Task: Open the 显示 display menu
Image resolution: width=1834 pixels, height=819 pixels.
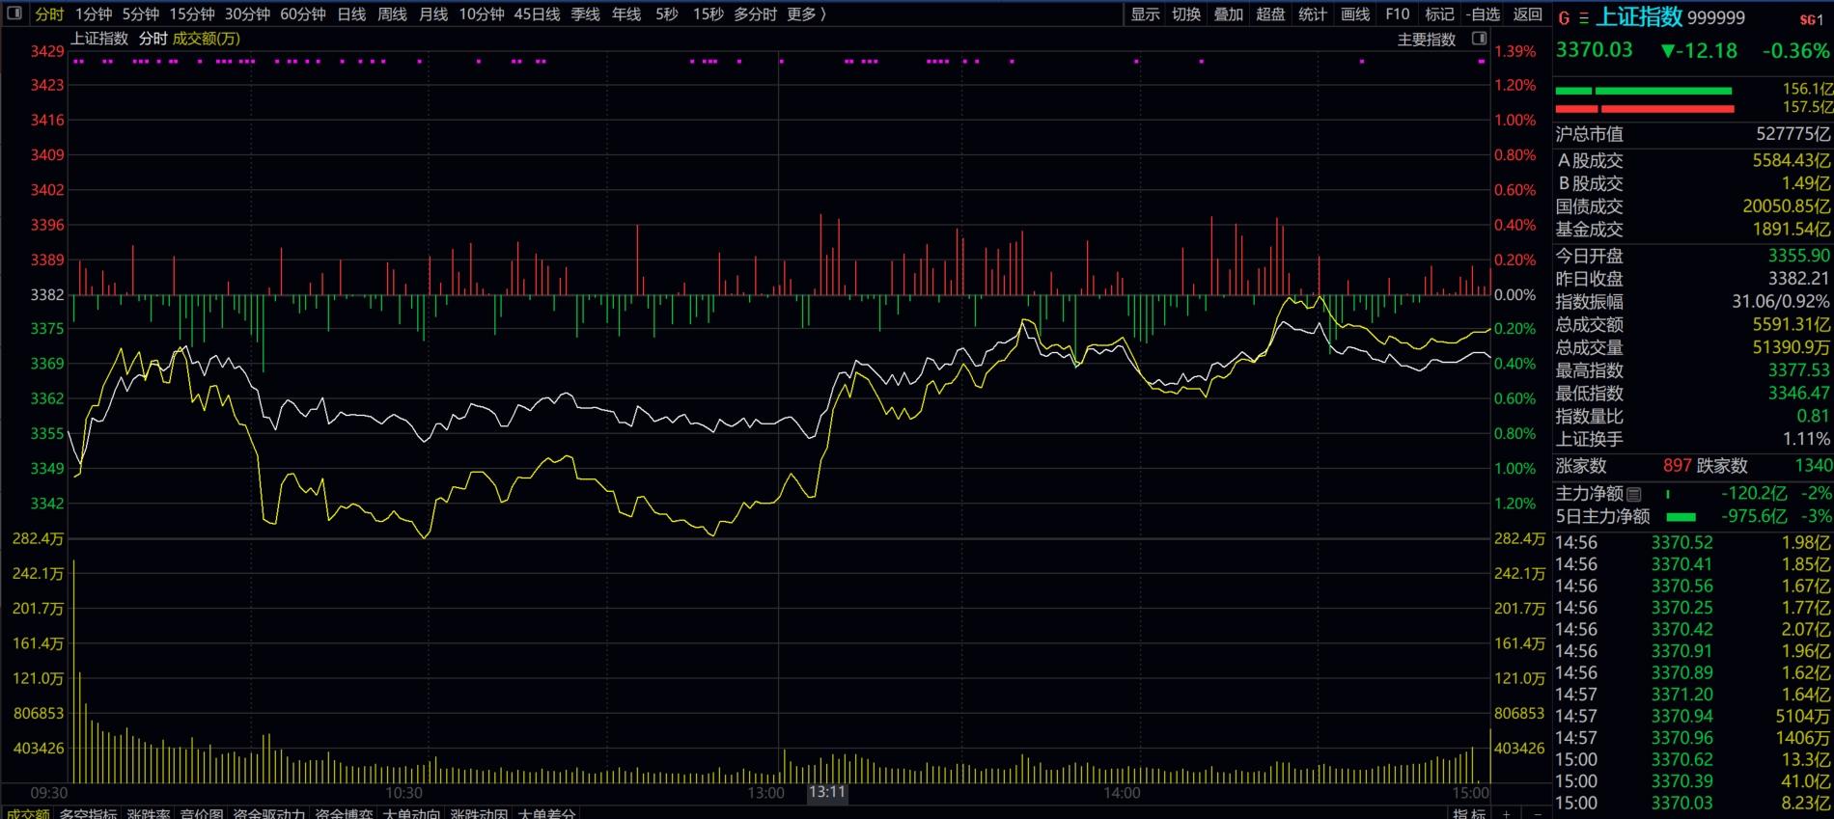Action: [x=1145, y=14]
